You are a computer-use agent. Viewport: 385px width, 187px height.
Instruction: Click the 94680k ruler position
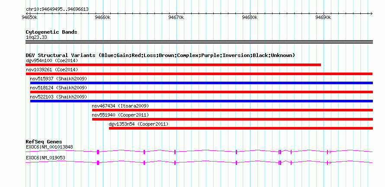click(x=250, y=17)
